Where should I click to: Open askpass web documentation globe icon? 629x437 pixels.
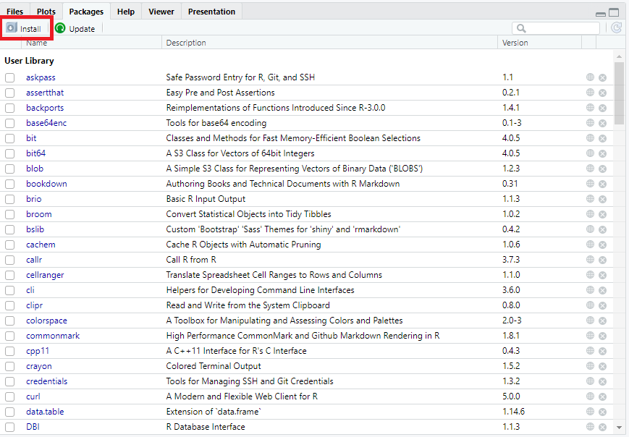[x=591, y=77]
